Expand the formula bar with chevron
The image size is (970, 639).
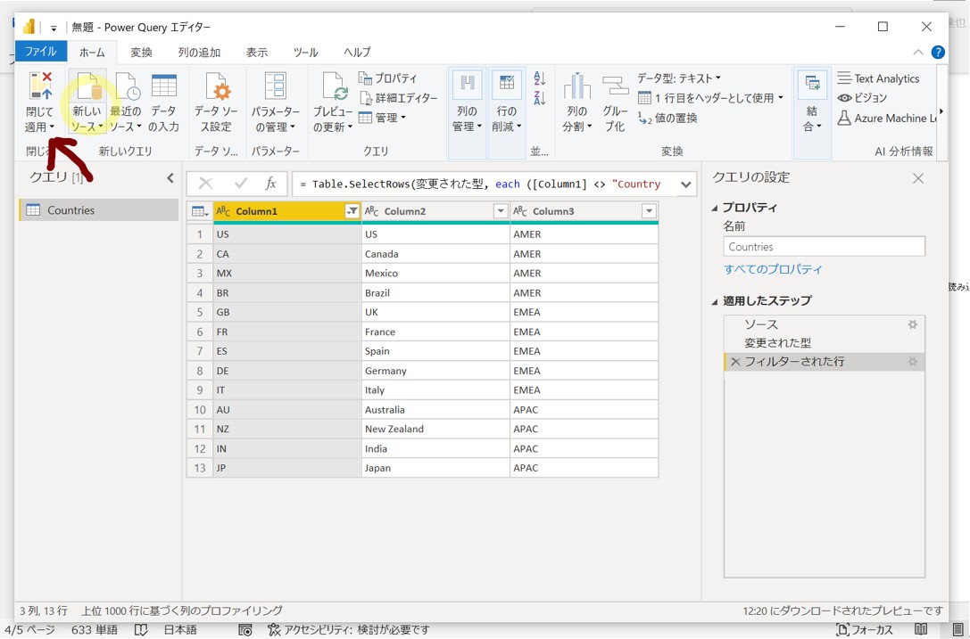(686, 184)
